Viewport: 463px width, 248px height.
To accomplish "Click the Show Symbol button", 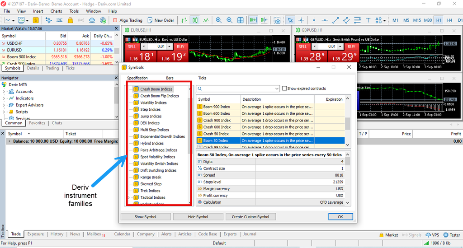I will (x=146, y=217).
